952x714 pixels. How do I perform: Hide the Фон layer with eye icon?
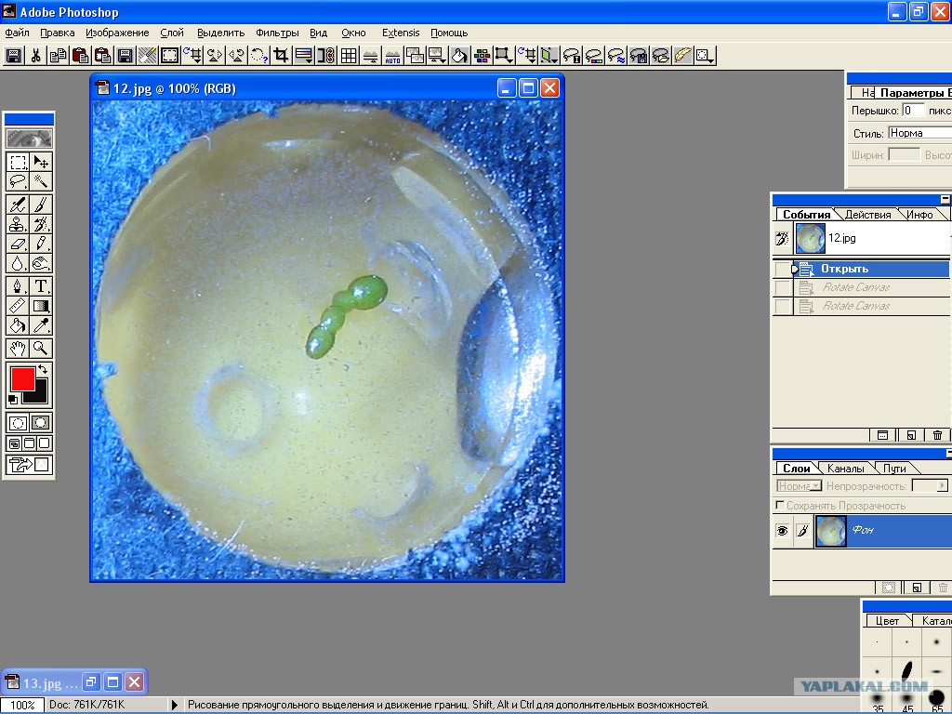[x=782, y=530]
